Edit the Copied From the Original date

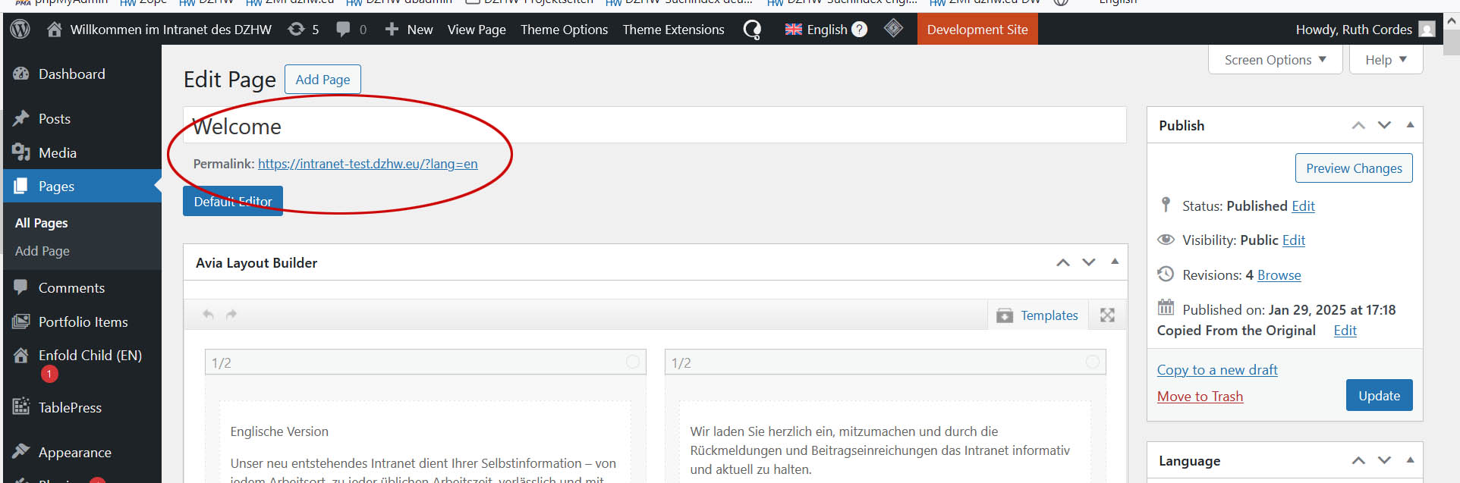point(1345,331)
